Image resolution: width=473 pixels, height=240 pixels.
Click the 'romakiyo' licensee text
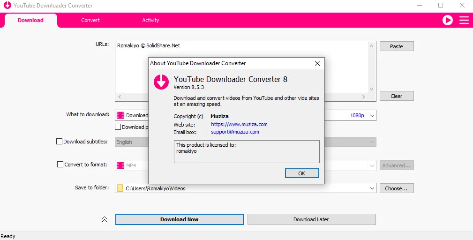(186, 151)
